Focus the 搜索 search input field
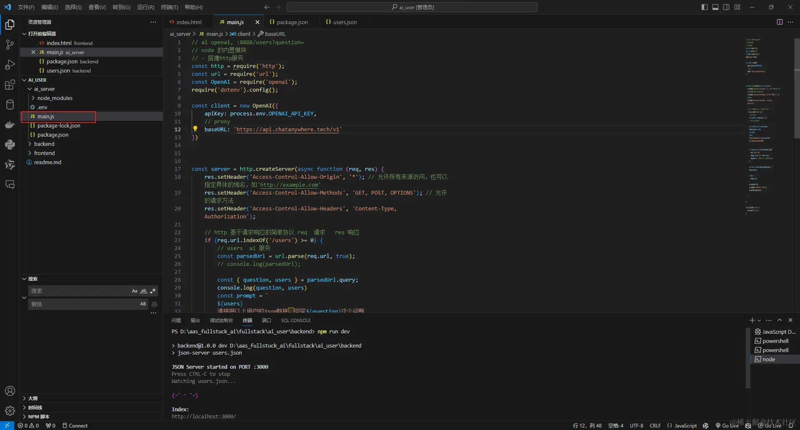This screenshot has width=800, height=430. coord(79,291)
